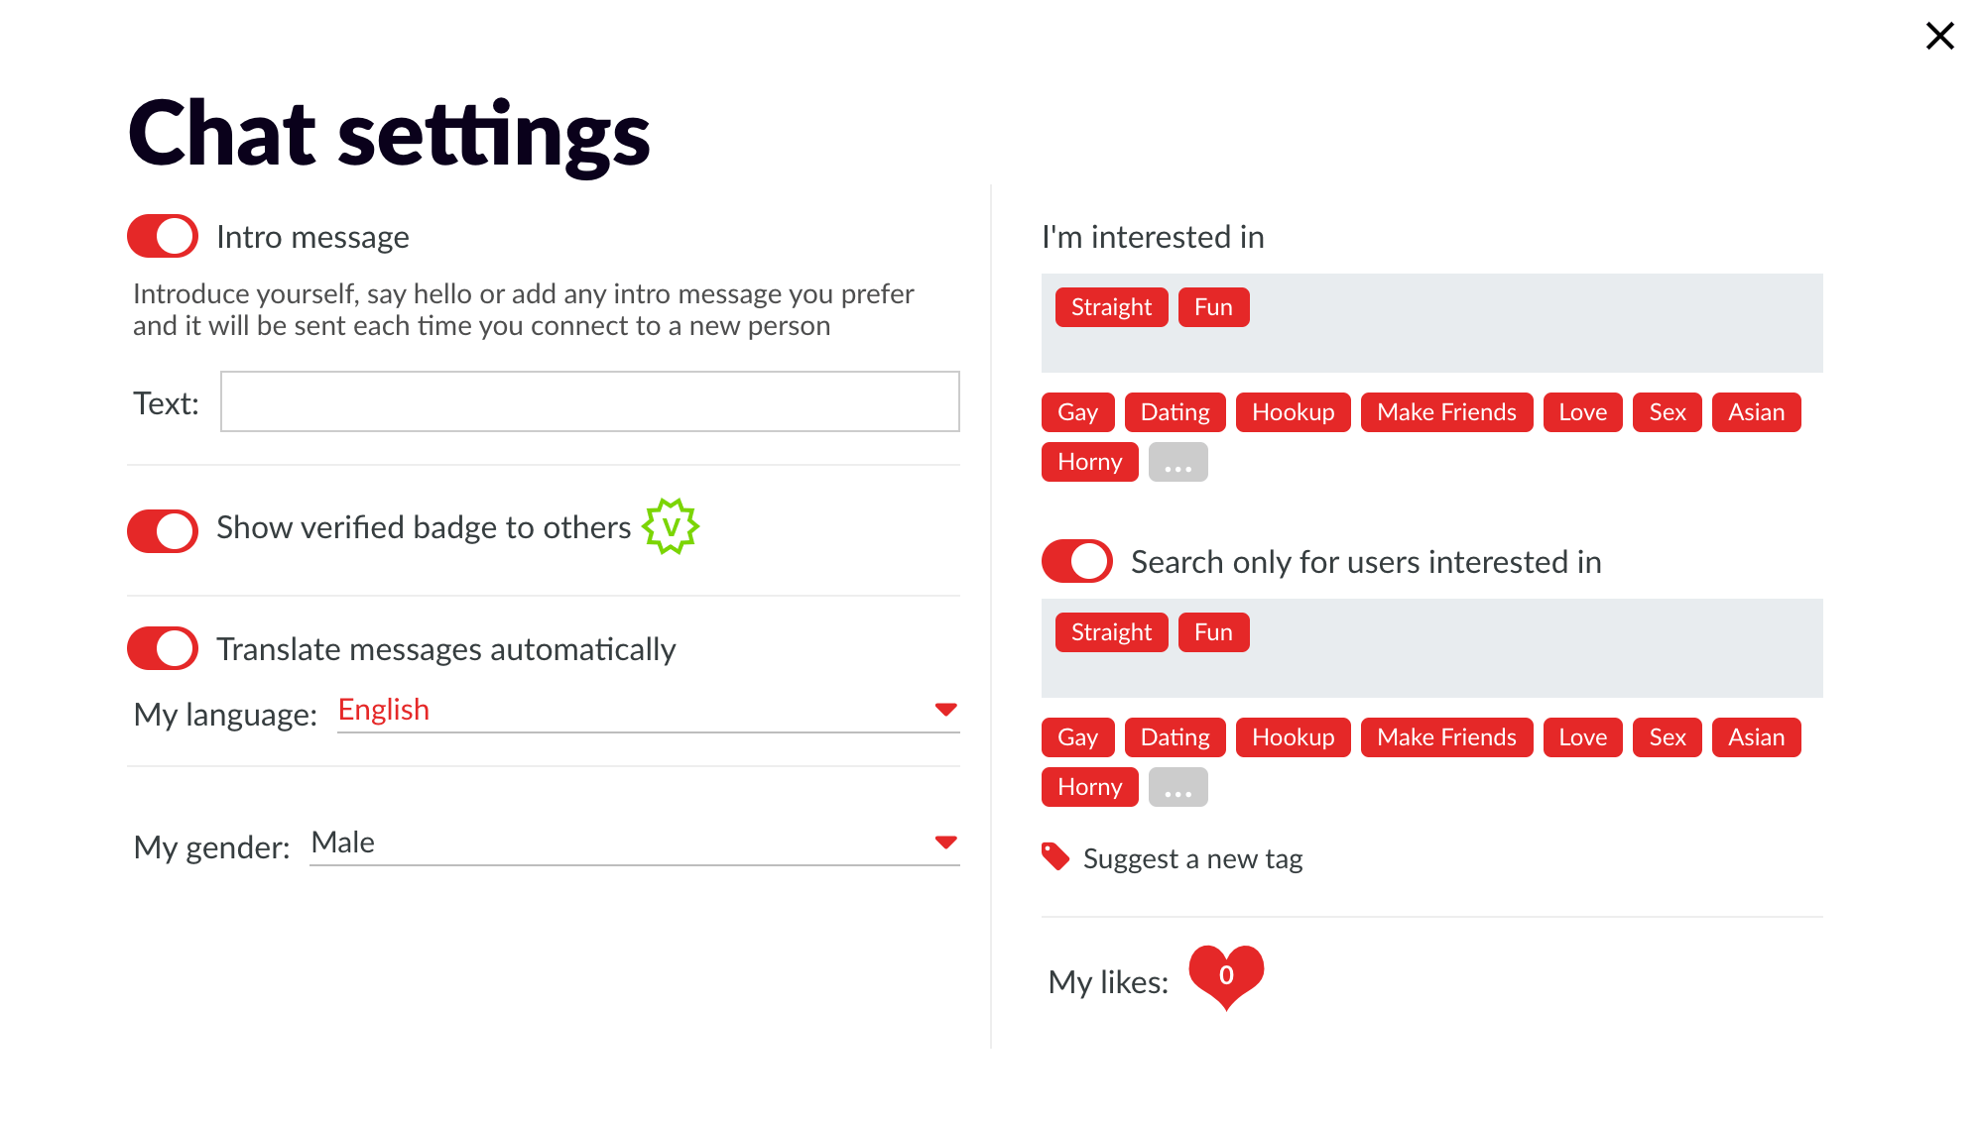Remove selected Fun tag from search filter

coord(1213,632)
